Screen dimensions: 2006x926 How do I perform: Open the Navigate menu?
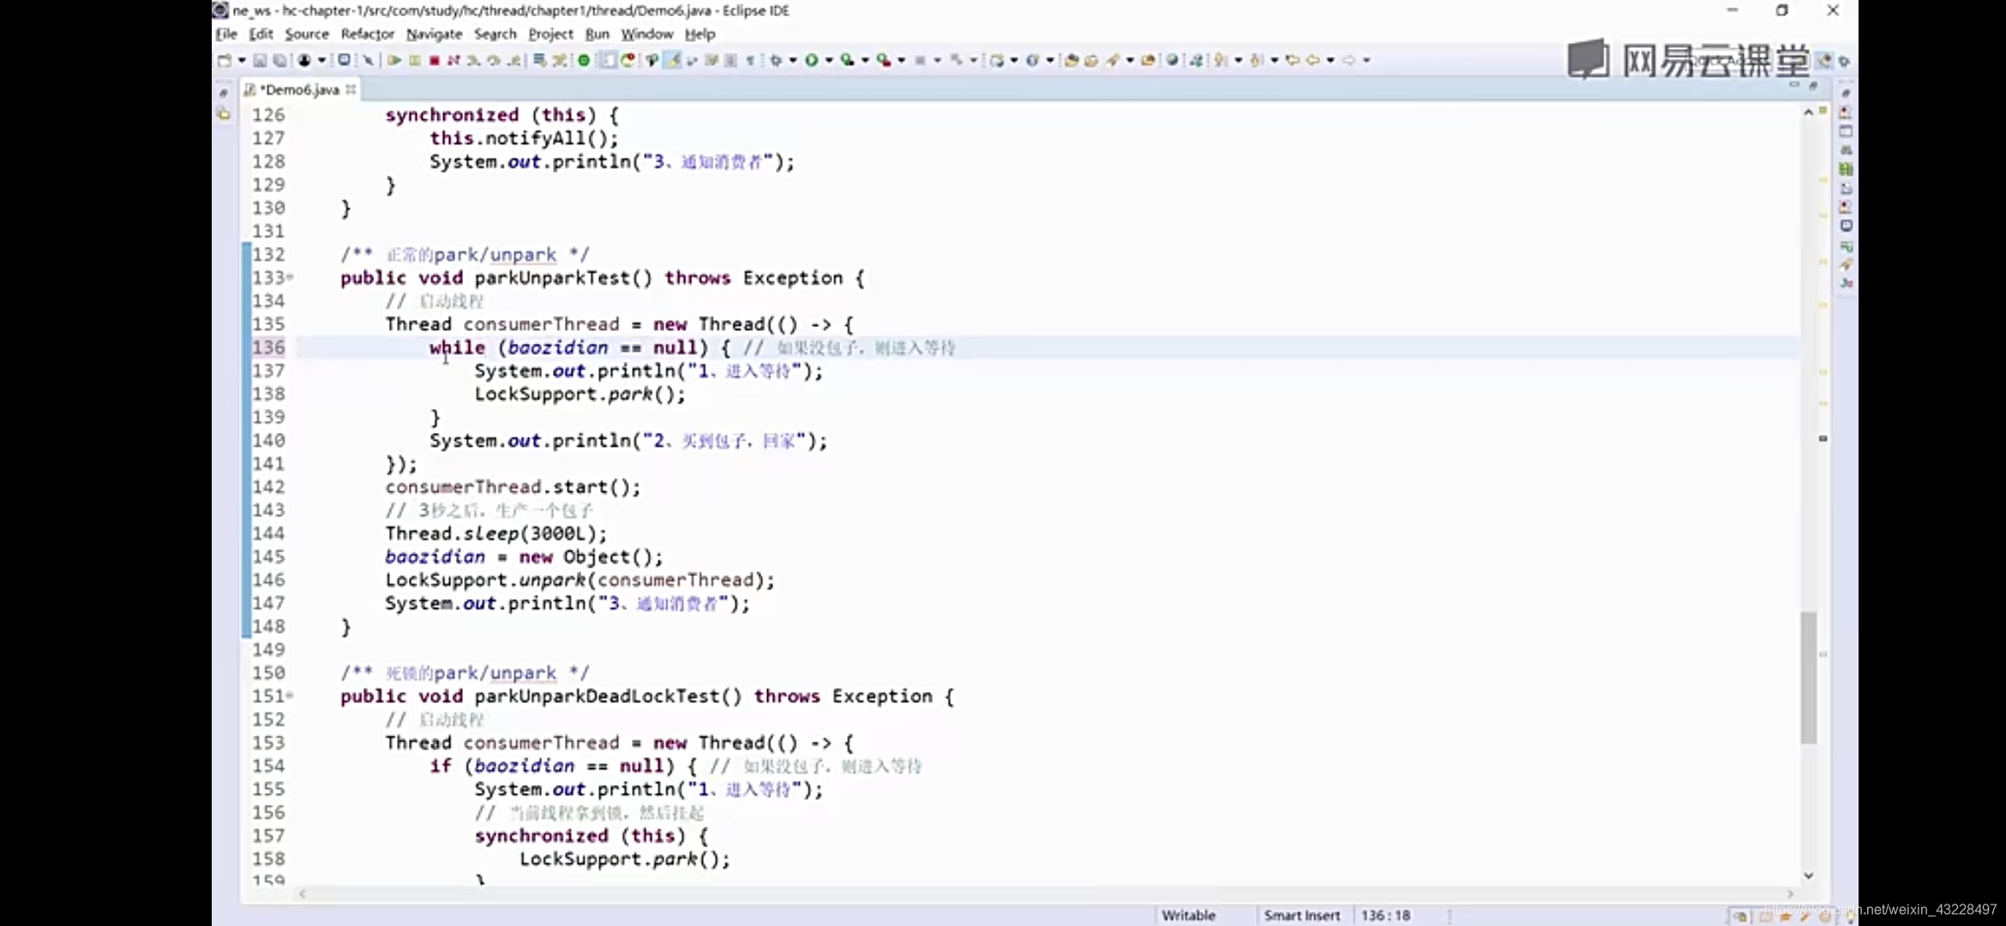tap(434, 34)
